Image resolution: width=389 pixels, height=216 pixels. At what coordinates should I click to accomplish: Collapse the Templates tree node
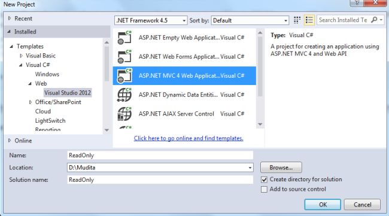pyautogui.click(x=11, y=47)
